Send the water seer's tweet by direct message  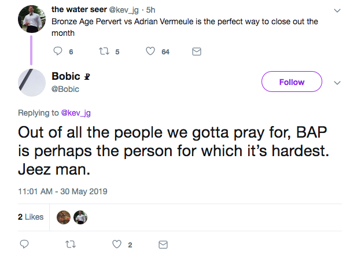196,51
